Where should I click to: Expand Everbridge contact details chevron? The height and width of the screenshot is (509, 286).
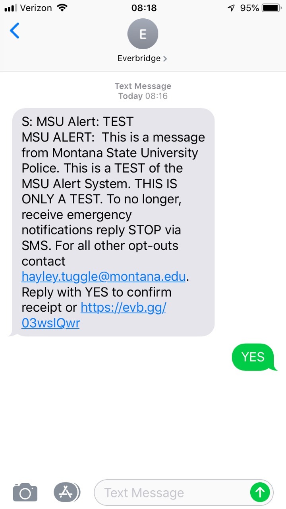click(165, 59)
